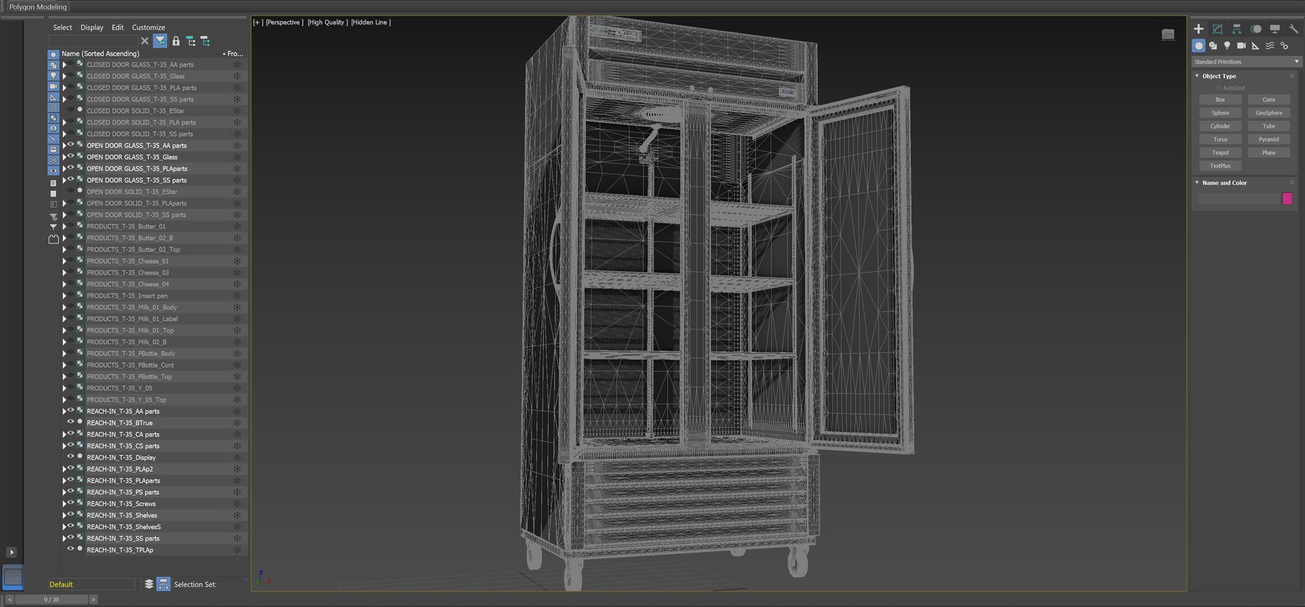Open the Motion command panel tab
Image resolution: width=1305 pixels, height=607 pixels.
click(1255, 29)
